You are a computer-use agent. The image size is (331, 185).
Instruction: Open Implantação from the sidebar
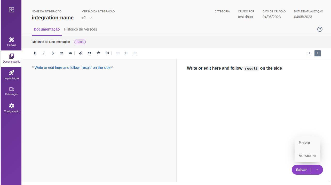(x=11, y=75)
